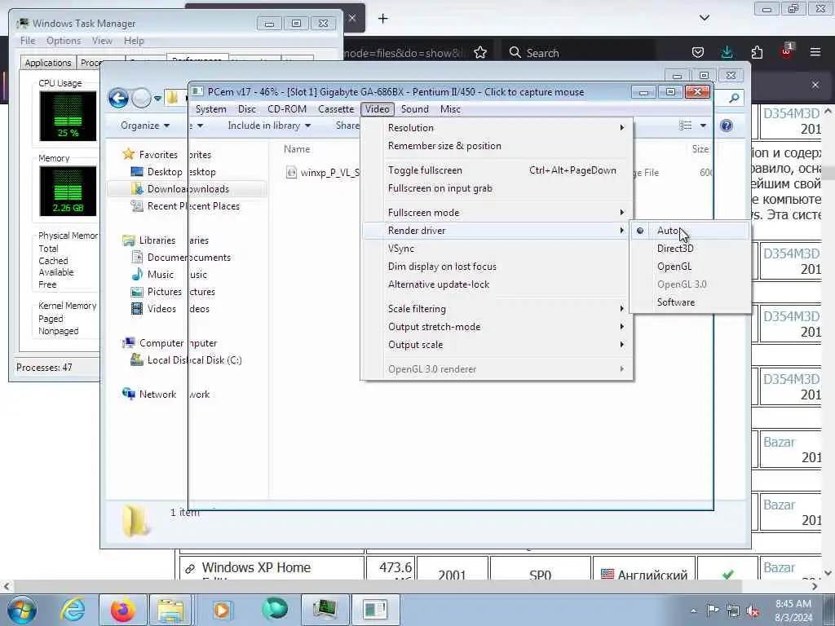Open File menu in Task Manager
This screenshot has height=626, width=835.
[x=28, y=41]
